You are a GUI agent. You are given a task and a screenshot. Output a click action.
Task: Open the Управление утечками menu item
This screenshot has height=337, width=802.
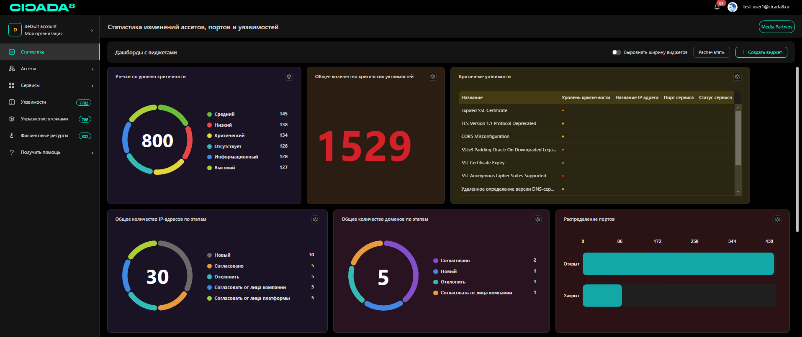coord(49,119)
